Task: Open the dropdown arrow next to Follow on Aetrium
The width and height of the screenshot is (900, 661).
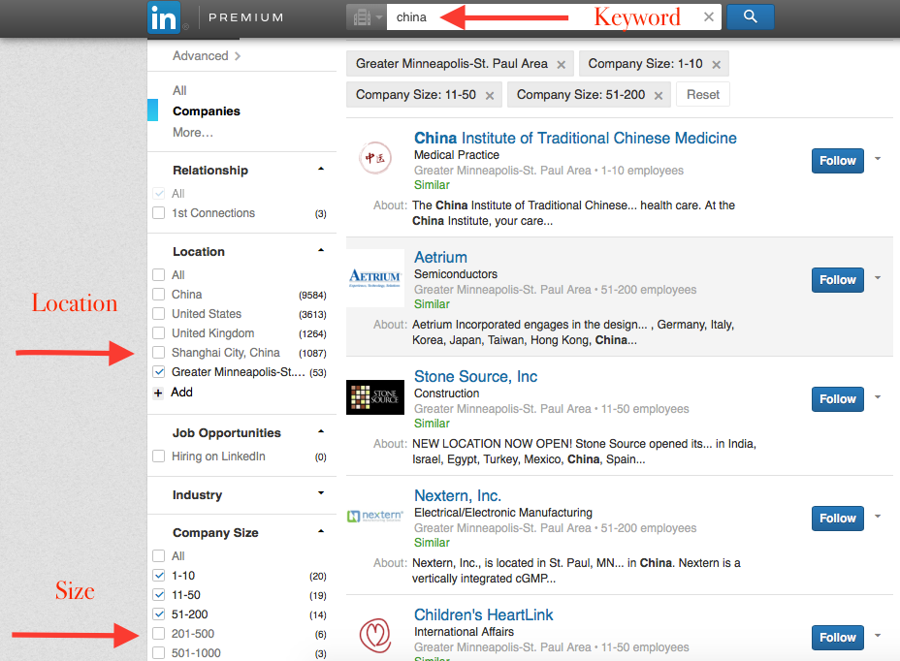Action: pyautogui.click(x=878, y=279)
